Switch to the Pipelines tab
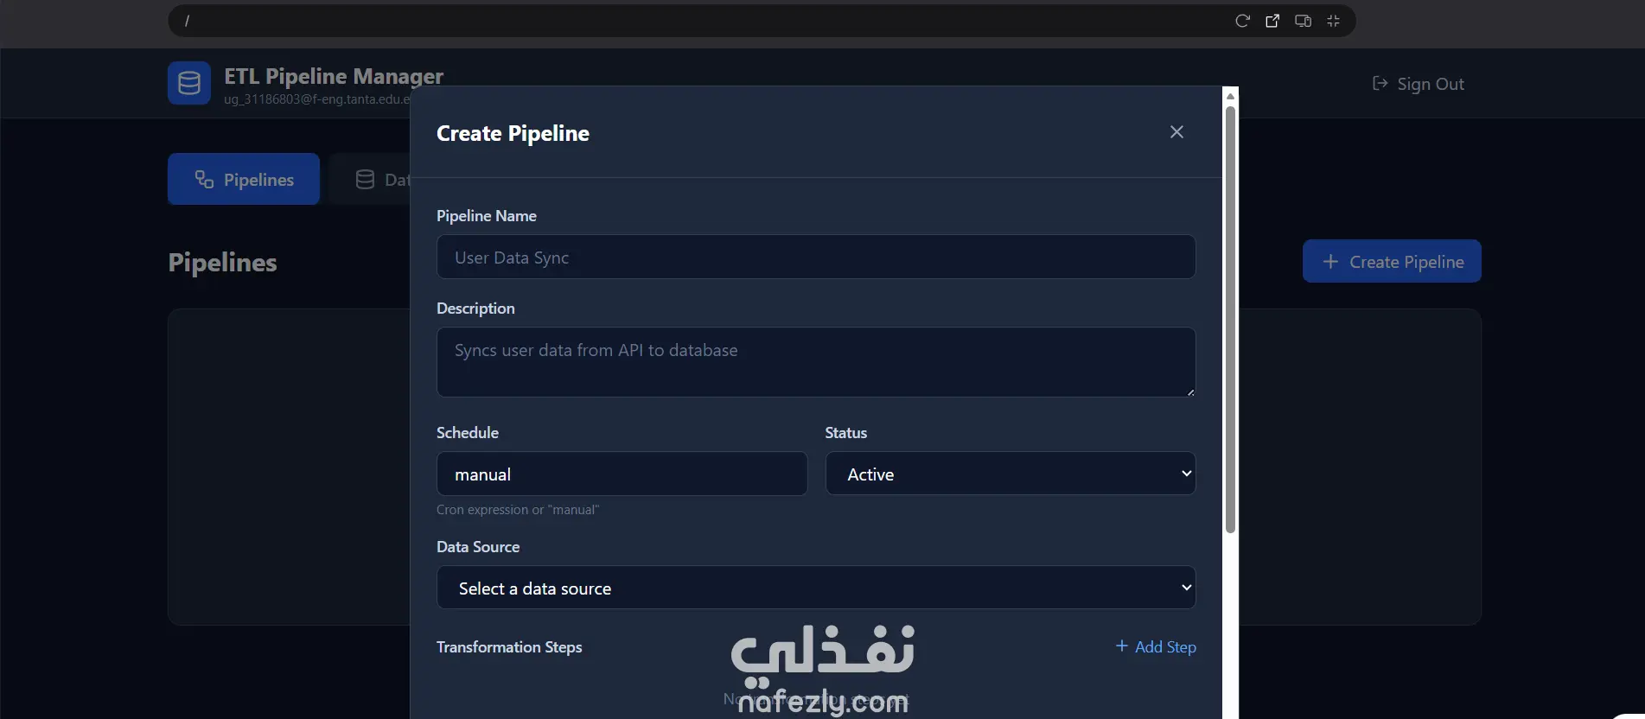1645x719 pixels. pyautogui.click(x=244, y=179)
